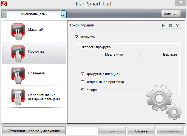This screenshot has height=136, width=187.
Task: Click the Прокрутка label in gesture list
Action: click(x=36, y=52)
